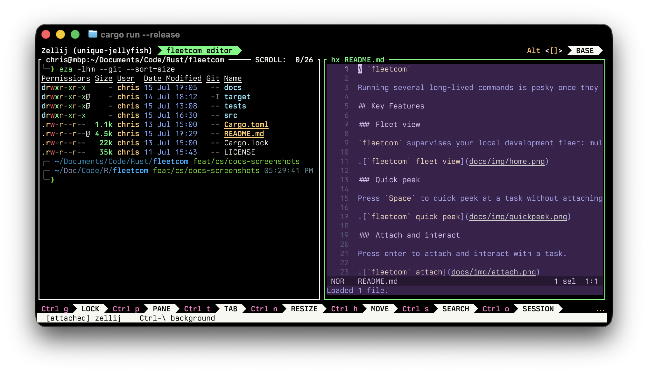Click the hx README.md pane title
The image size is (648, 374).
coord(357,60)
